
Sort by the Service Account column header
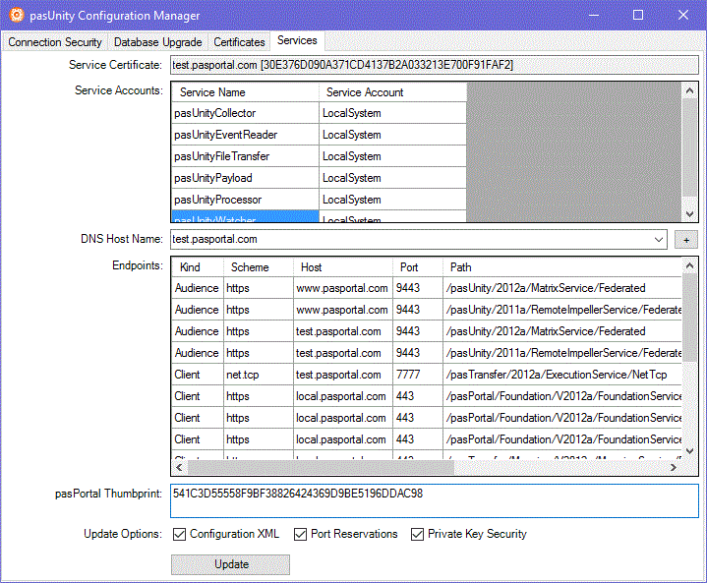click(392, 92)
